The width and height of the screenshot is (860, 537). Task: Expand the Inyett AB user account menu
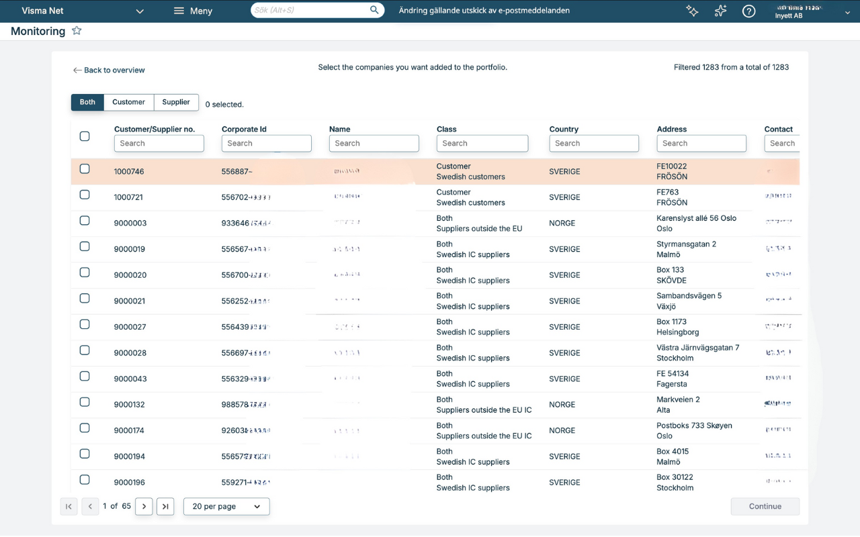tap(847, 12)
